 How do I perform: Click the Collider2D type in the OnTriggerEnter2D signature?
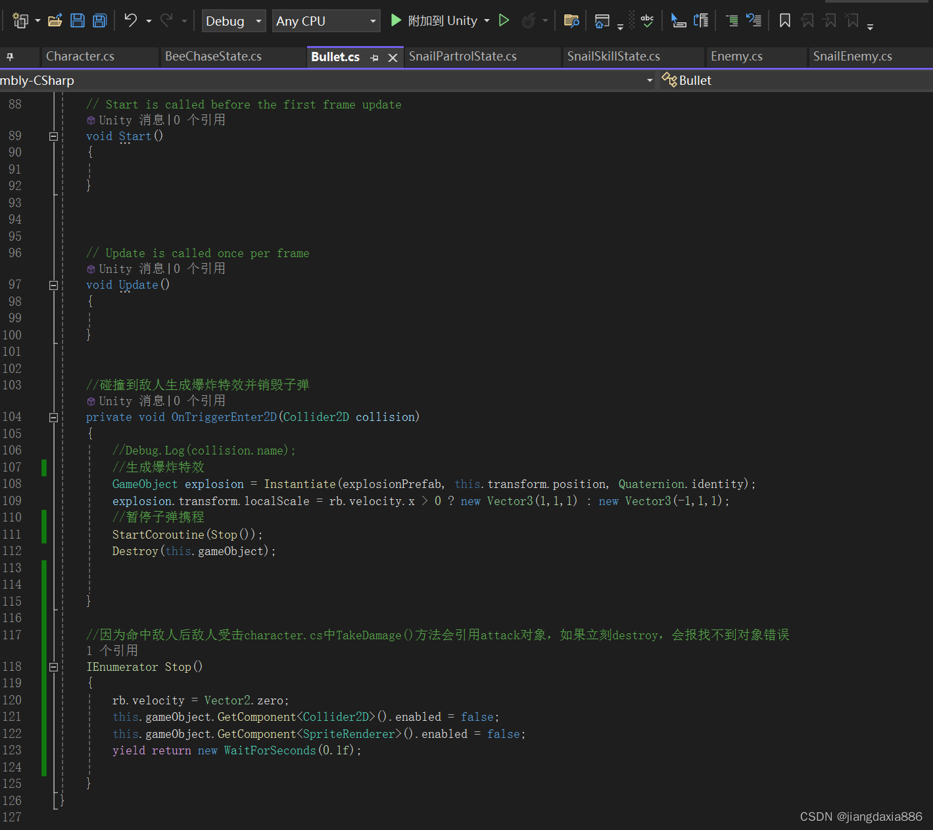pos(316,417)
